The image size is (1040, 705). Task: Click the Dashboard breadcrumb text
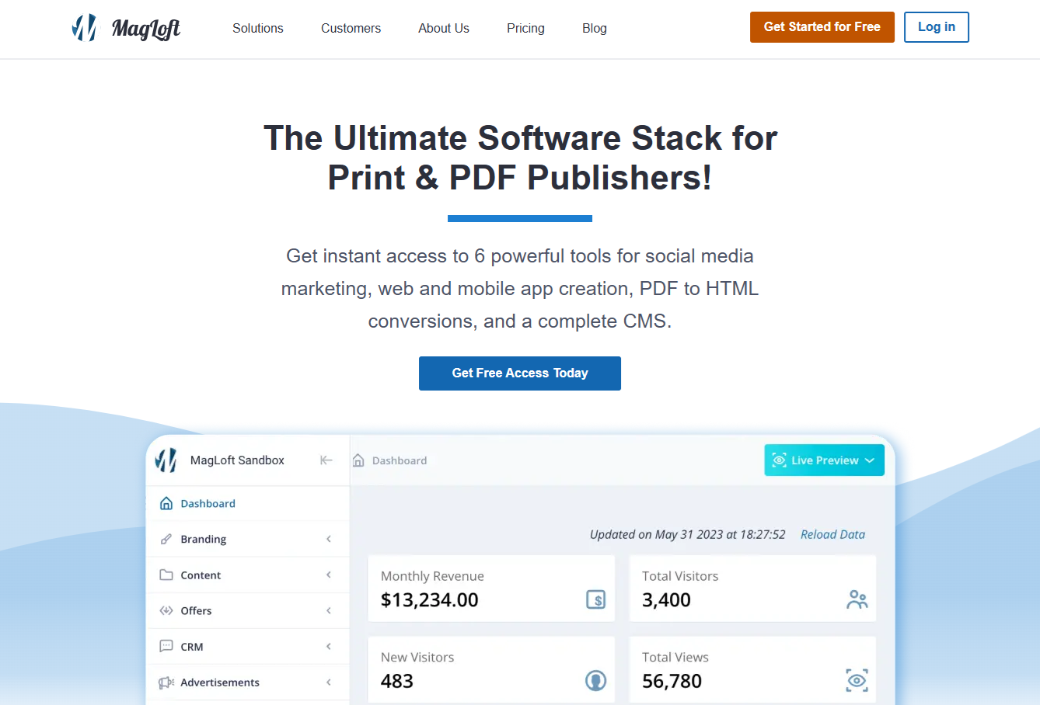[x=400, y=460]
